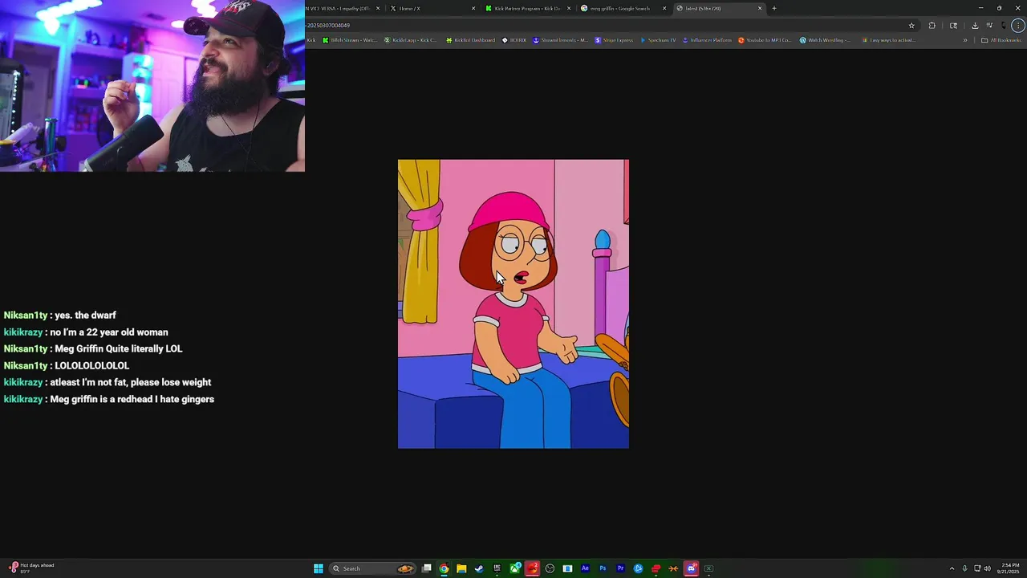The height and width of the screenshot is (578, 1027).
Task: Open Chrome three-dot menu
Action: pos(1018,25)
